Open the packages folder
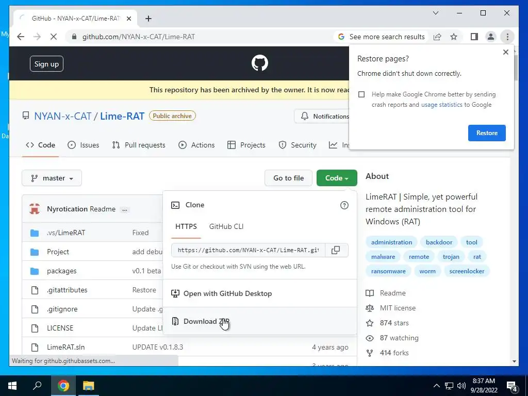The height and width of the screenshot is (396, 528). point(62,271)
